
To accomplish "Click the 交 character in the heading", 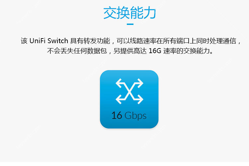I will pyautogui.click(x=110, y=13).
